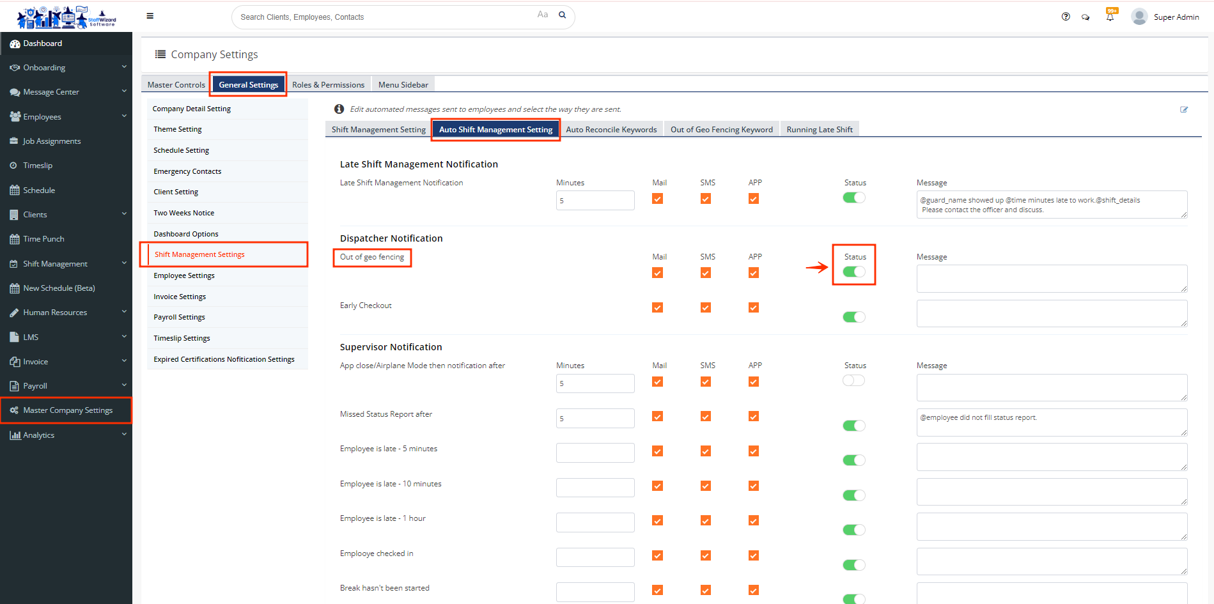
Task: Click the Analytics bar chart icon
Action: click(x=15, y=435)
